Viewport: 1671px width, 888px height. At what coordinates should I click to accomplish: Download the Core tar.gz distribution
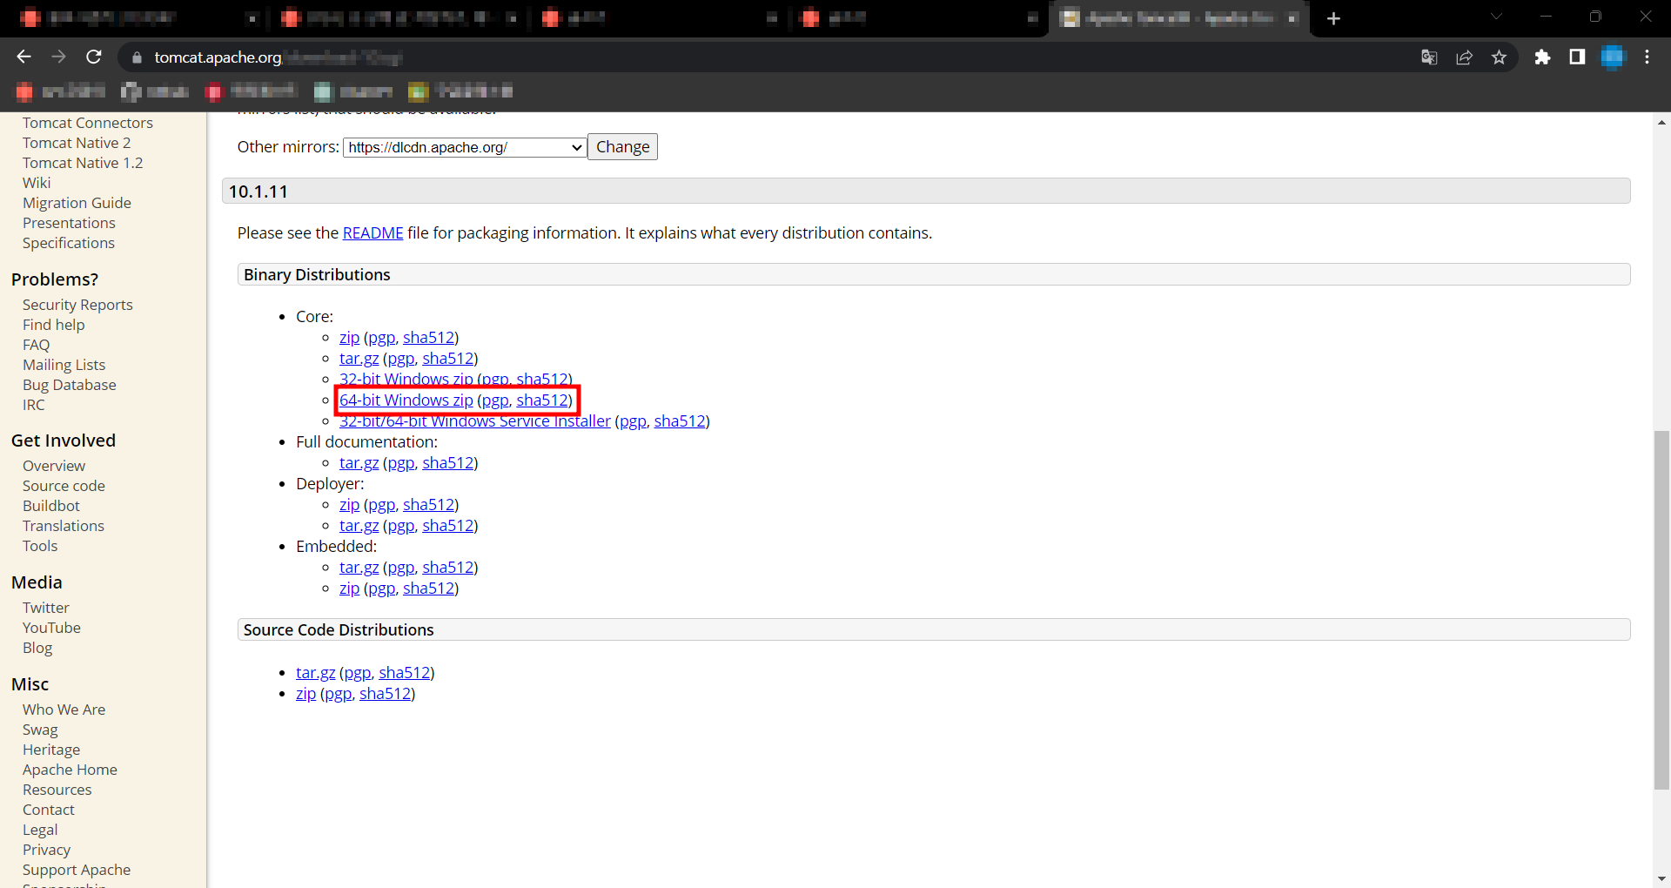pyautogui.click(x=359, y=359)
